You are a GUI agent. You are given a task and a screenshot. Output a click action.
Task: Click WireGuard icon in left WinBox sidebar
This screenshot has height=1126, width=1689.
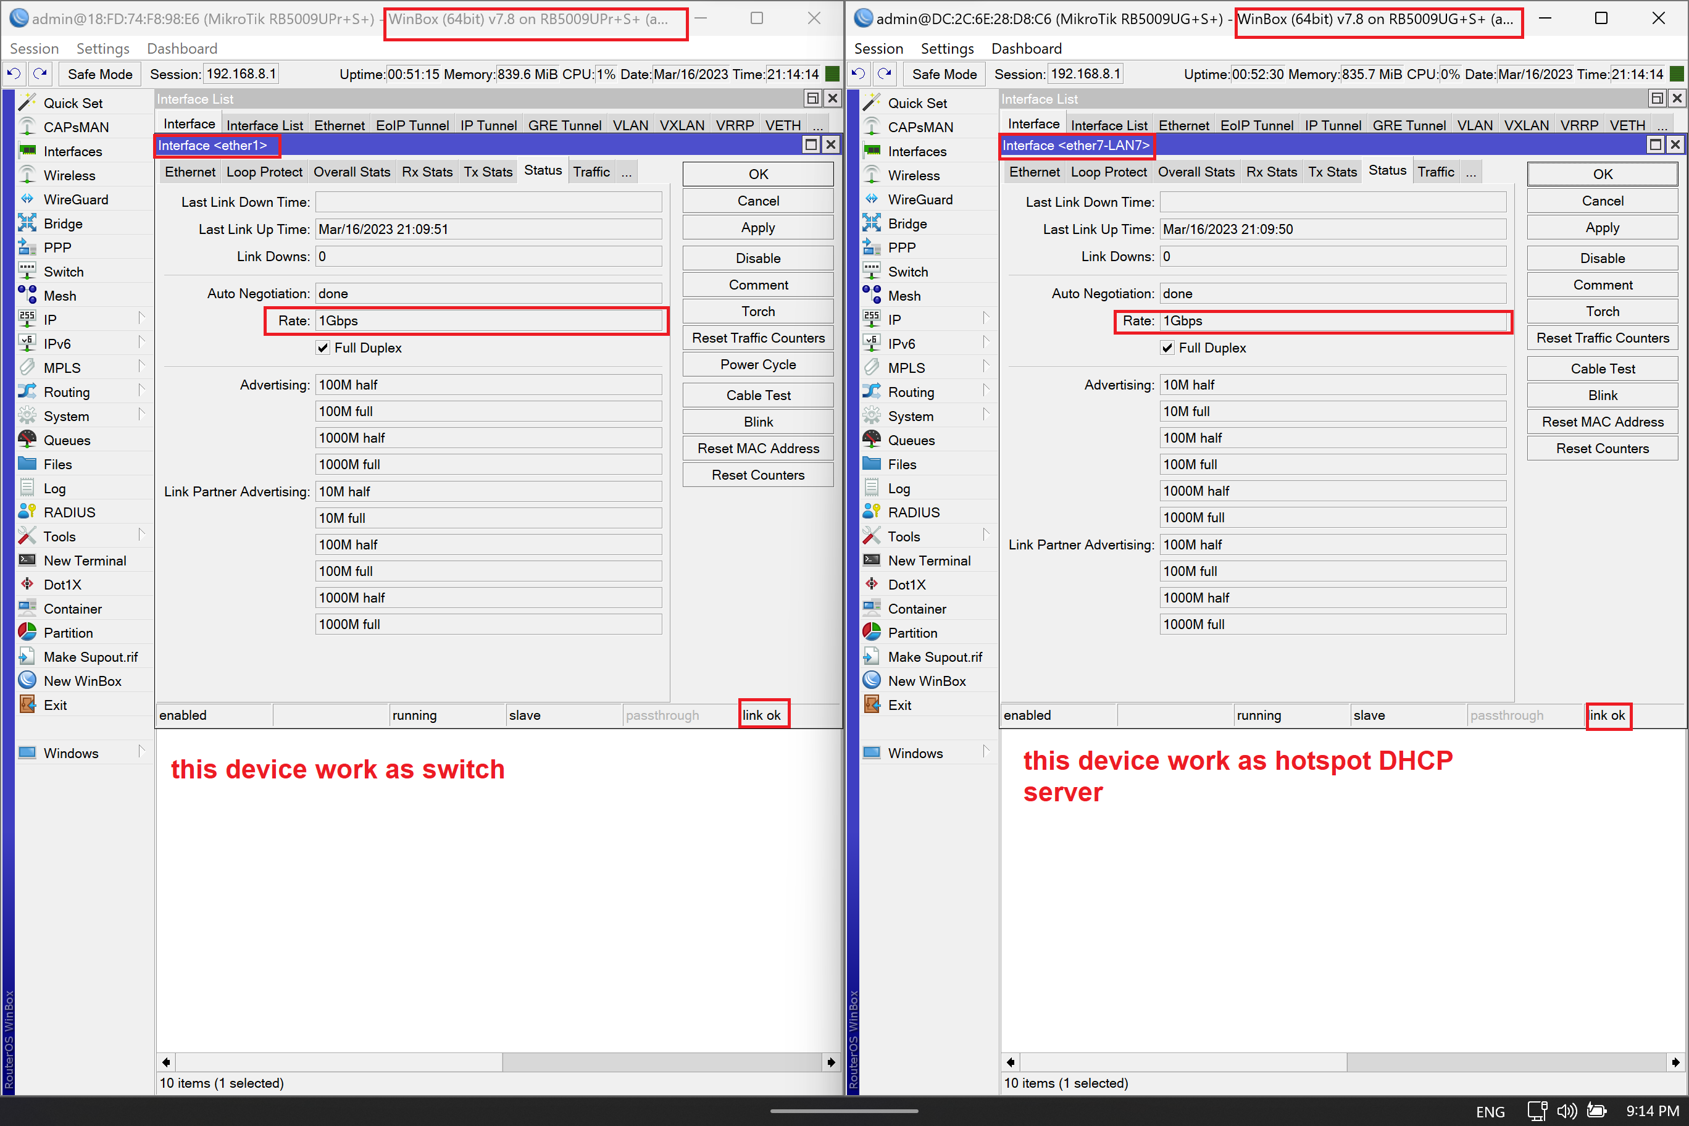coord(27,199)
